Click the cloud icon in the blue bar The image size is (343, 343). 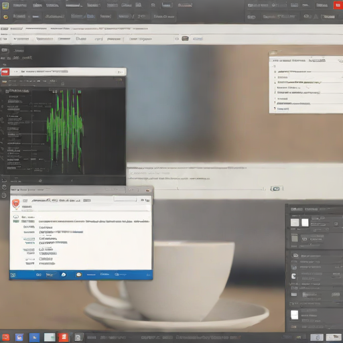point(64,275)
